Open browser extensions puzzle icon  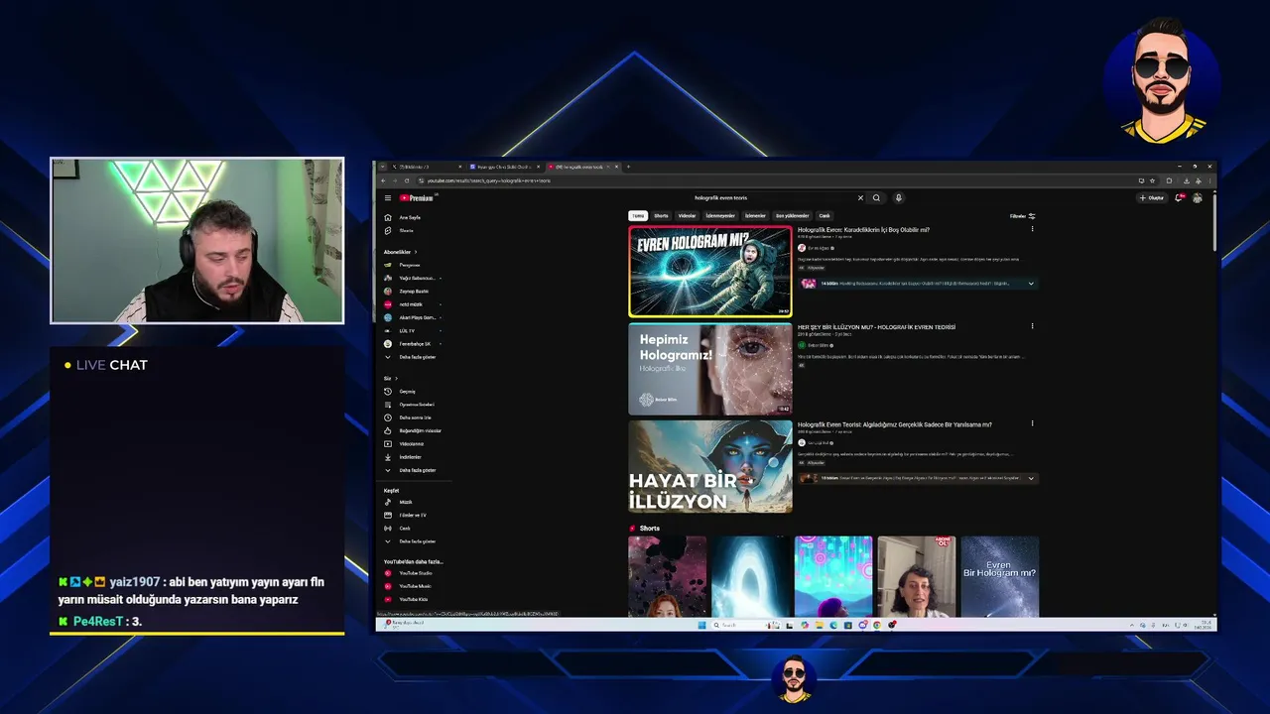tap(1169, 180)
